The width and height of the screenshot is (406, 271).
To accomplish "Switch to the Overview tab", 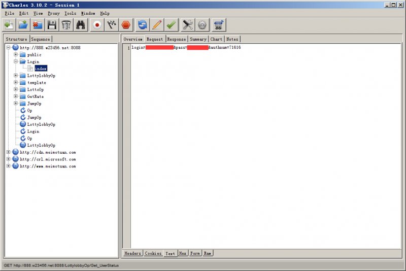I will pos(133,39).
